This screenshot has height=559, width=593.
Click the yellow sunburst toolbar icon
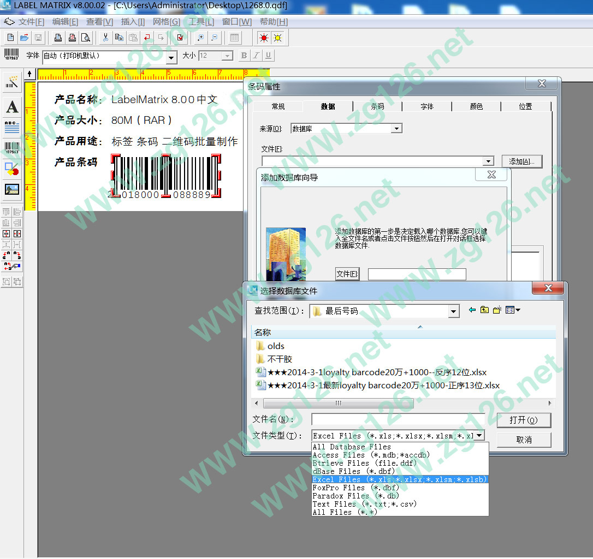277,38
